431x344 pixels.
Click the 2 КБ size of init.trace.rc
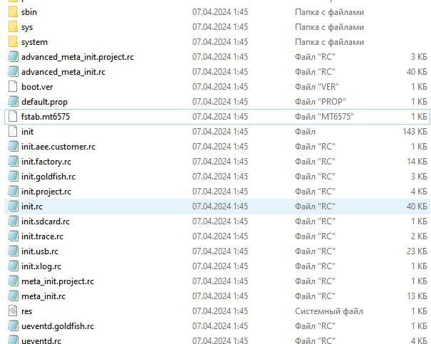(x=419, y=236)
